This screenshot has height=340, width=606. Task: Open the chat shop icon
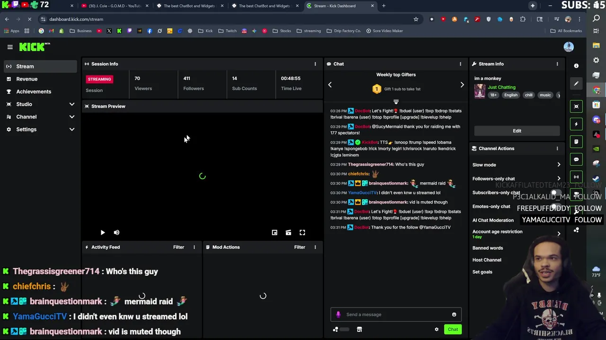359,330
